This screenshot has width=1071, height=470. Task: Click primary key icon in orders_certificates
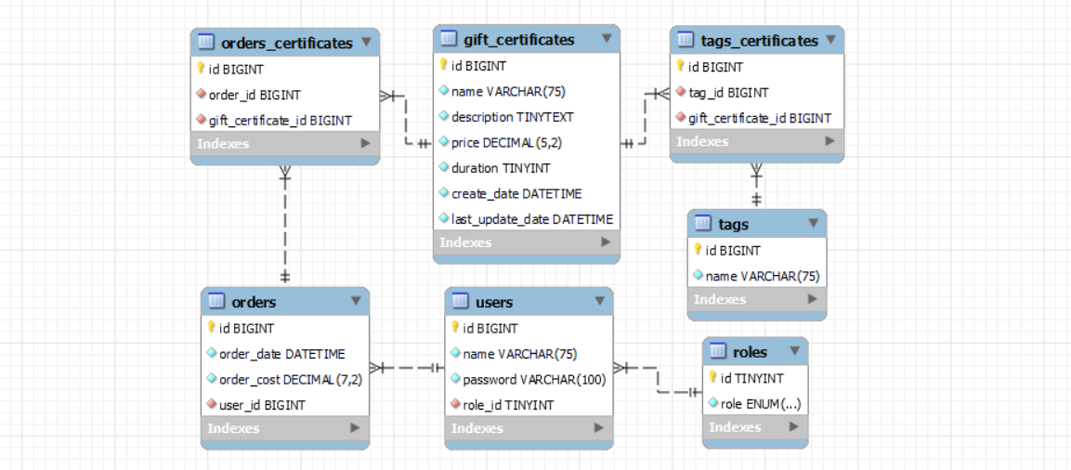pyautogui.click(x=201, y=69)
